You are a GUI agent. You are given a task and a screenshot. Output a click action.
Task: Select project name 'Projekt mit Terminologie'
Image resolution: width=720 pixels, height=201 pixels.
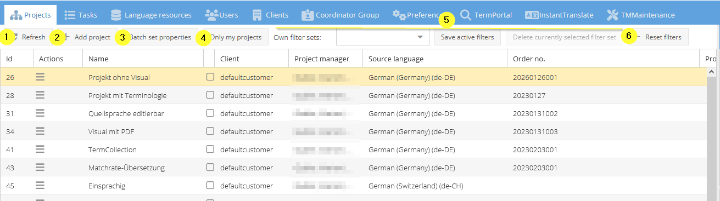127,95
